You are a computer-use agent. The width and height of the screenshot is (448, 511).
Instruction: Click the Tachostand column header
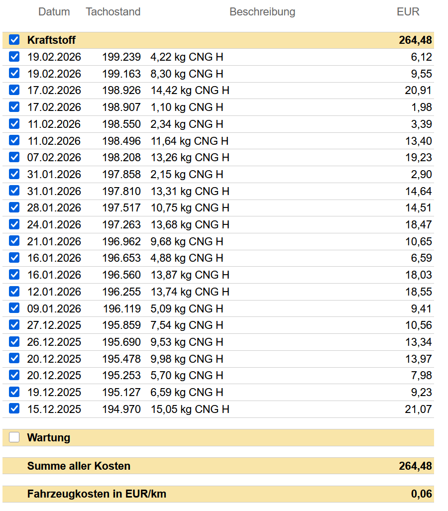click(113, 12)
